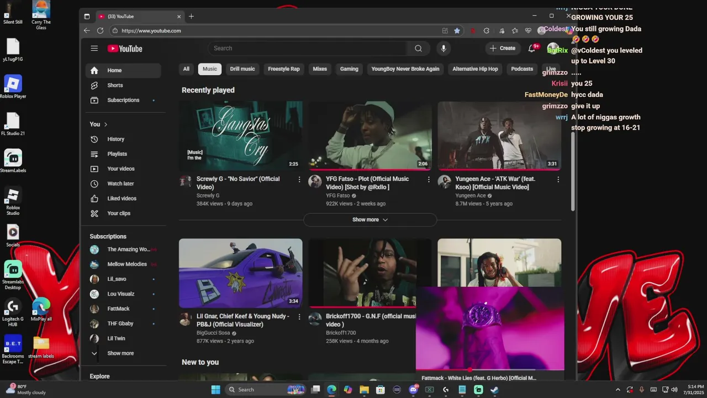Select YoungBoy Never Broke Again chip

pyautogui.click(x=405, y=69)
